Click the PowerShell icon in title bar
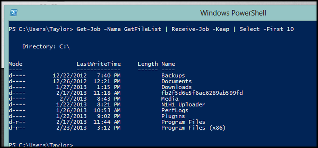 (x=13, y=13)
